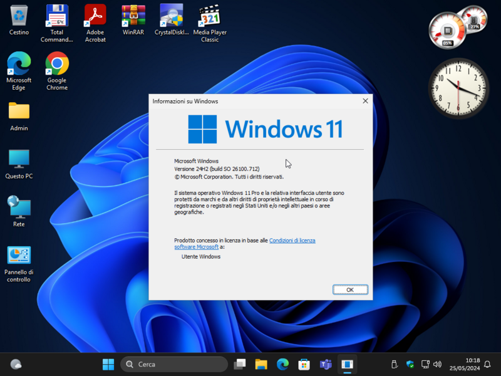The image size is (501, 376).
Task: Open Task View from the taskbar
Action: point(240,364)
